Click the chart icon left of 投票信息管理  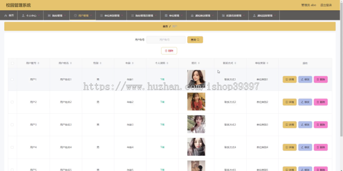coord(223,16)
